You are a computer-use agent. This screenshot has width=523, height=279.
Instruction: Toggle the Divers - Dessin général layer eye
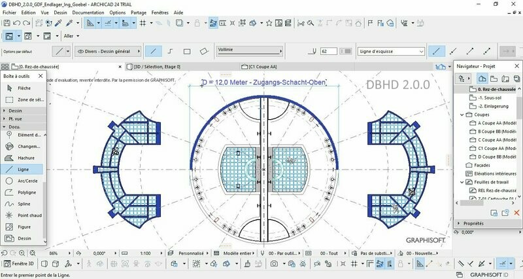coord(80,52)
